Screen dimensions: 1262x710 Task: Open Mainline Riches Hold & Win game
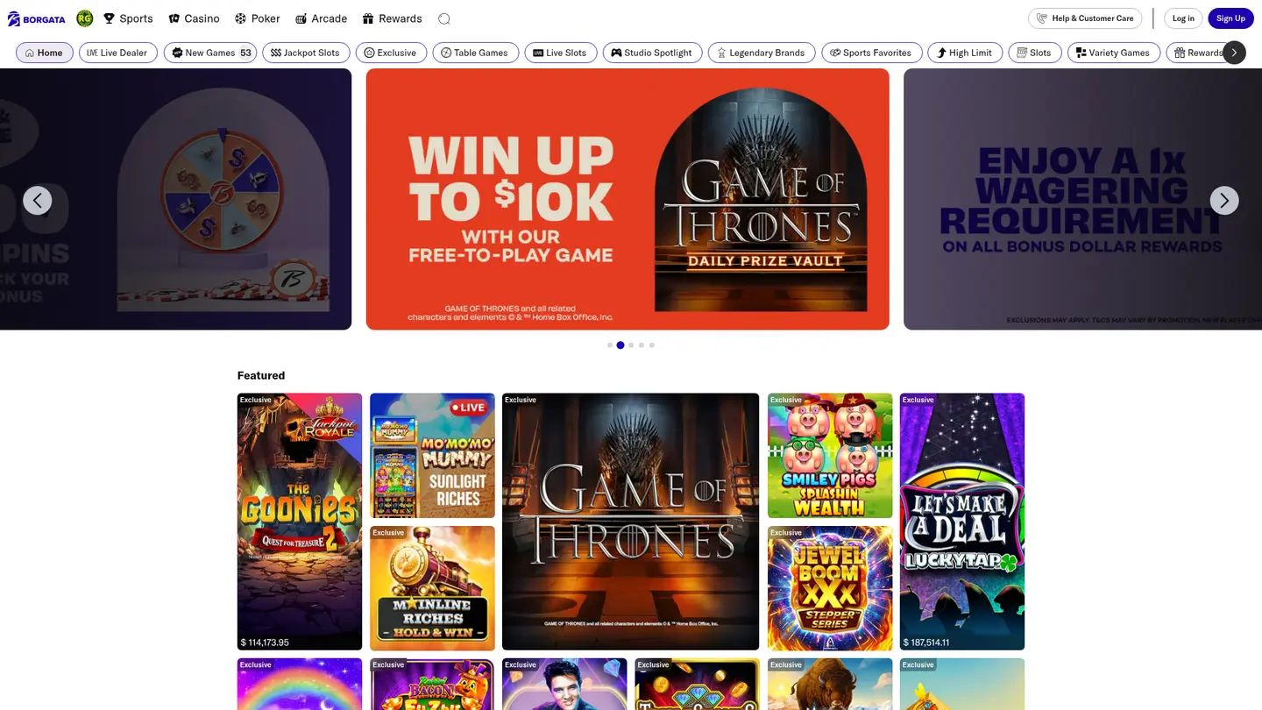click(432, 588)
